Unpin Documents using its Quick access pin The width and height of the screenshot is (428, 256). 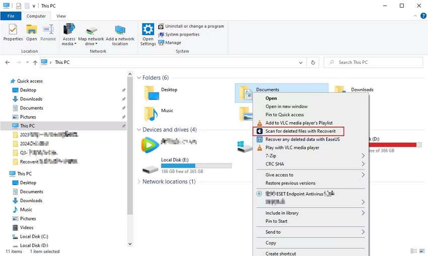tap(124, 108)
